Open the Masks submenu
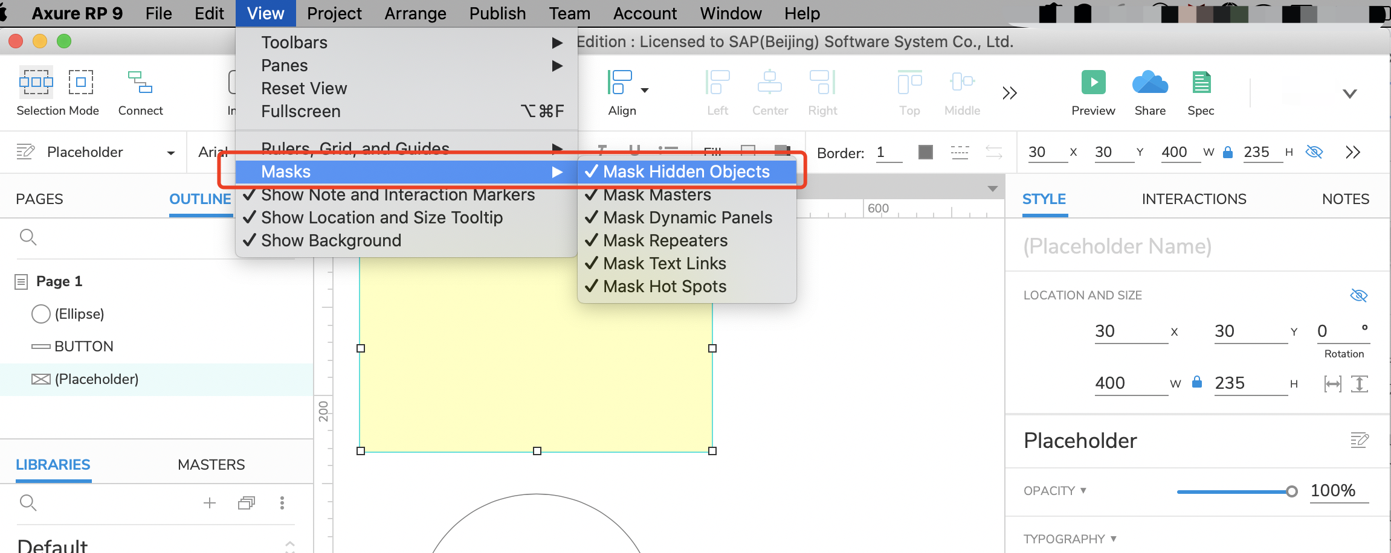1391x553 pixels. [406, 172]
